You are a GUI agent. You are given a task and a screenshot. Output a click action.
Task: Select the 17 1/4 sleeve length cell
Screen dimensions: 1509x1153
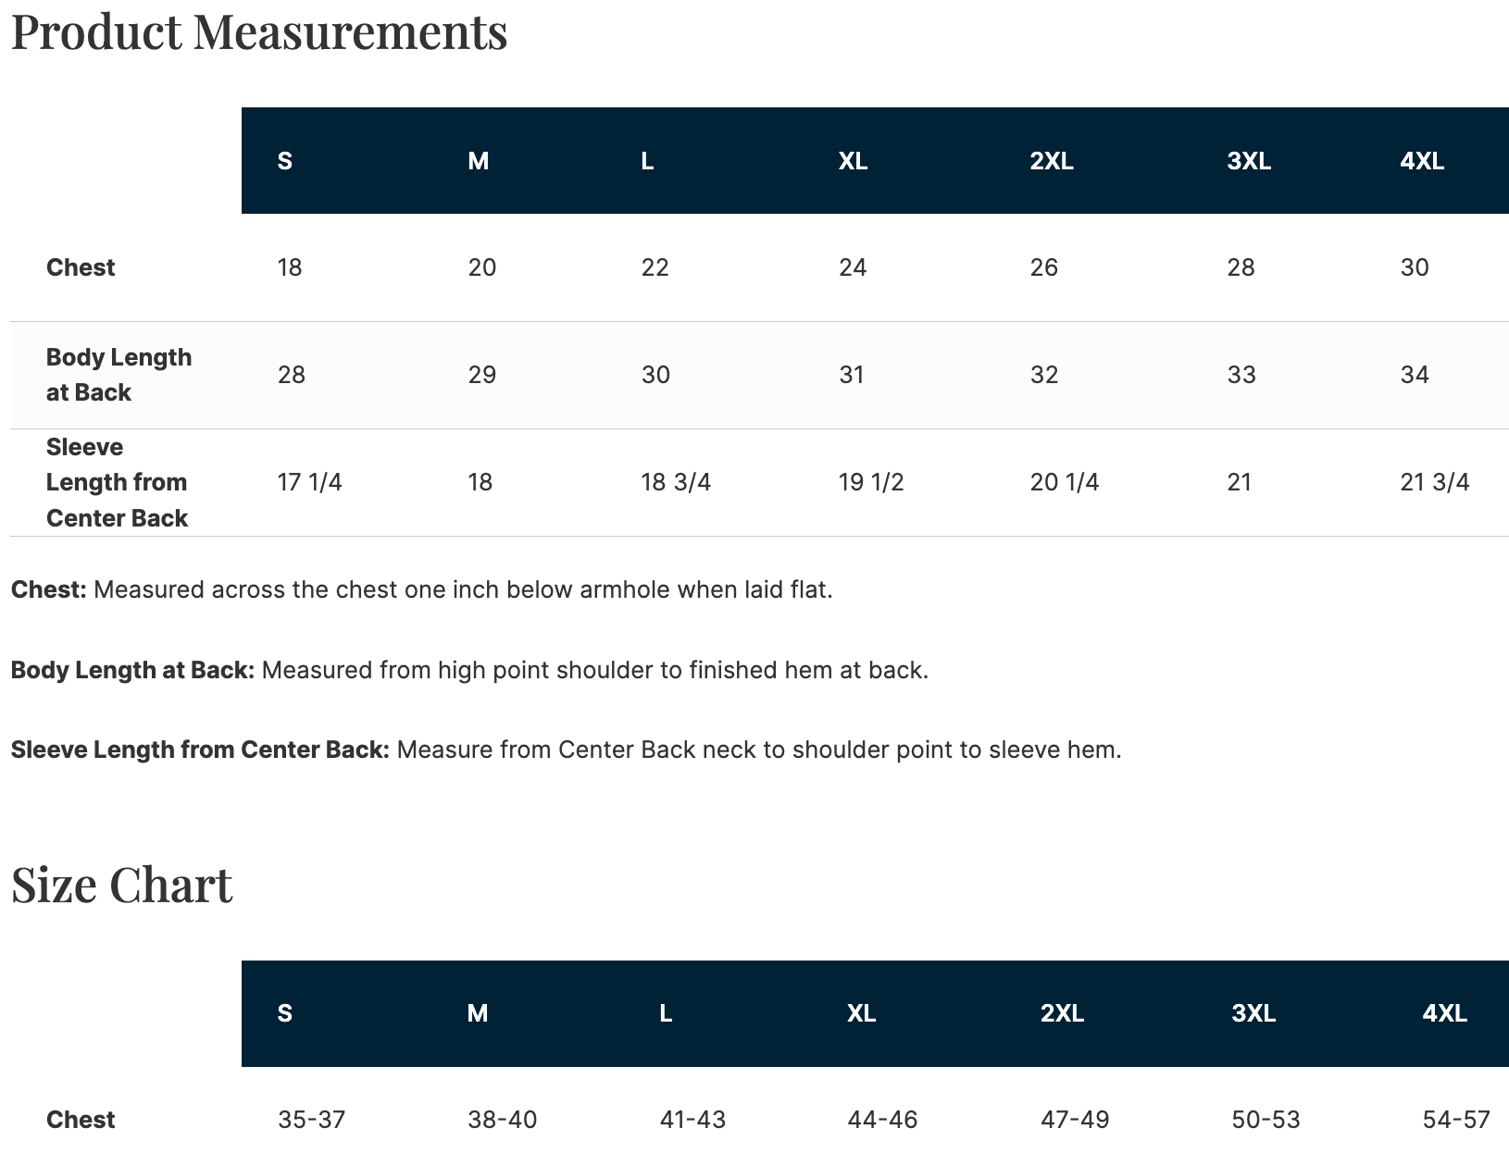309,482
